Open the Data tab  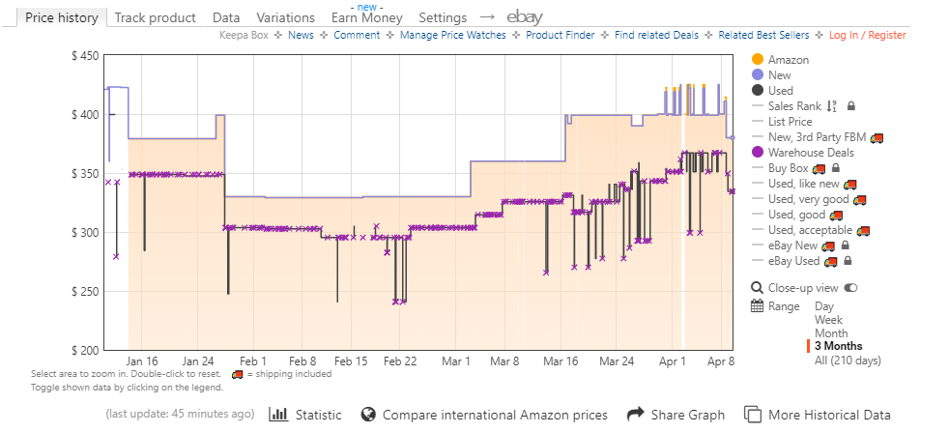(x=226, y=17)
